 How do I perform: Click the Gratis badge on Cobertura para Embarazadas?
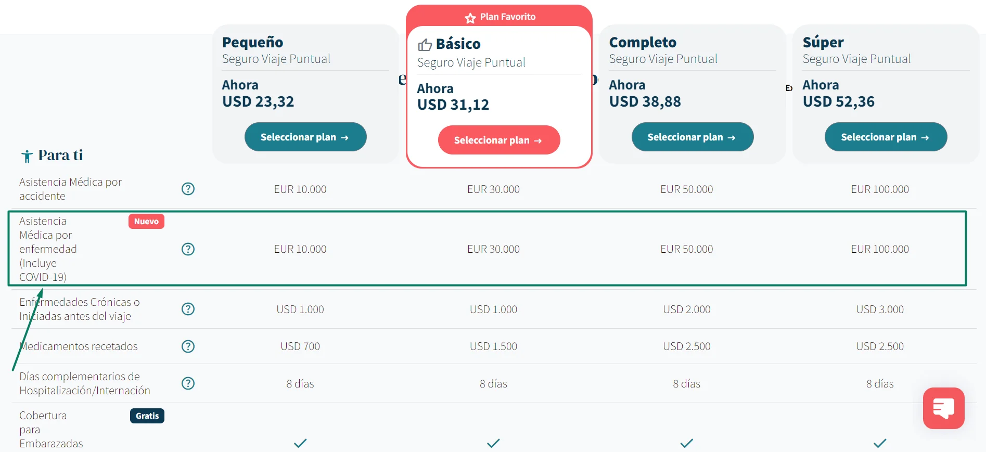pyautogui.click(x=147, y=416)
